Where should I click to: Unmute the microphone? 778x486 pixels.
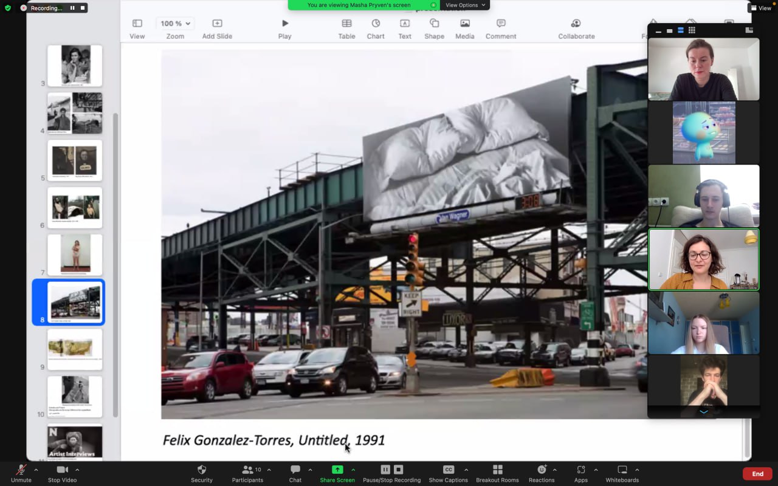point(21,470)
